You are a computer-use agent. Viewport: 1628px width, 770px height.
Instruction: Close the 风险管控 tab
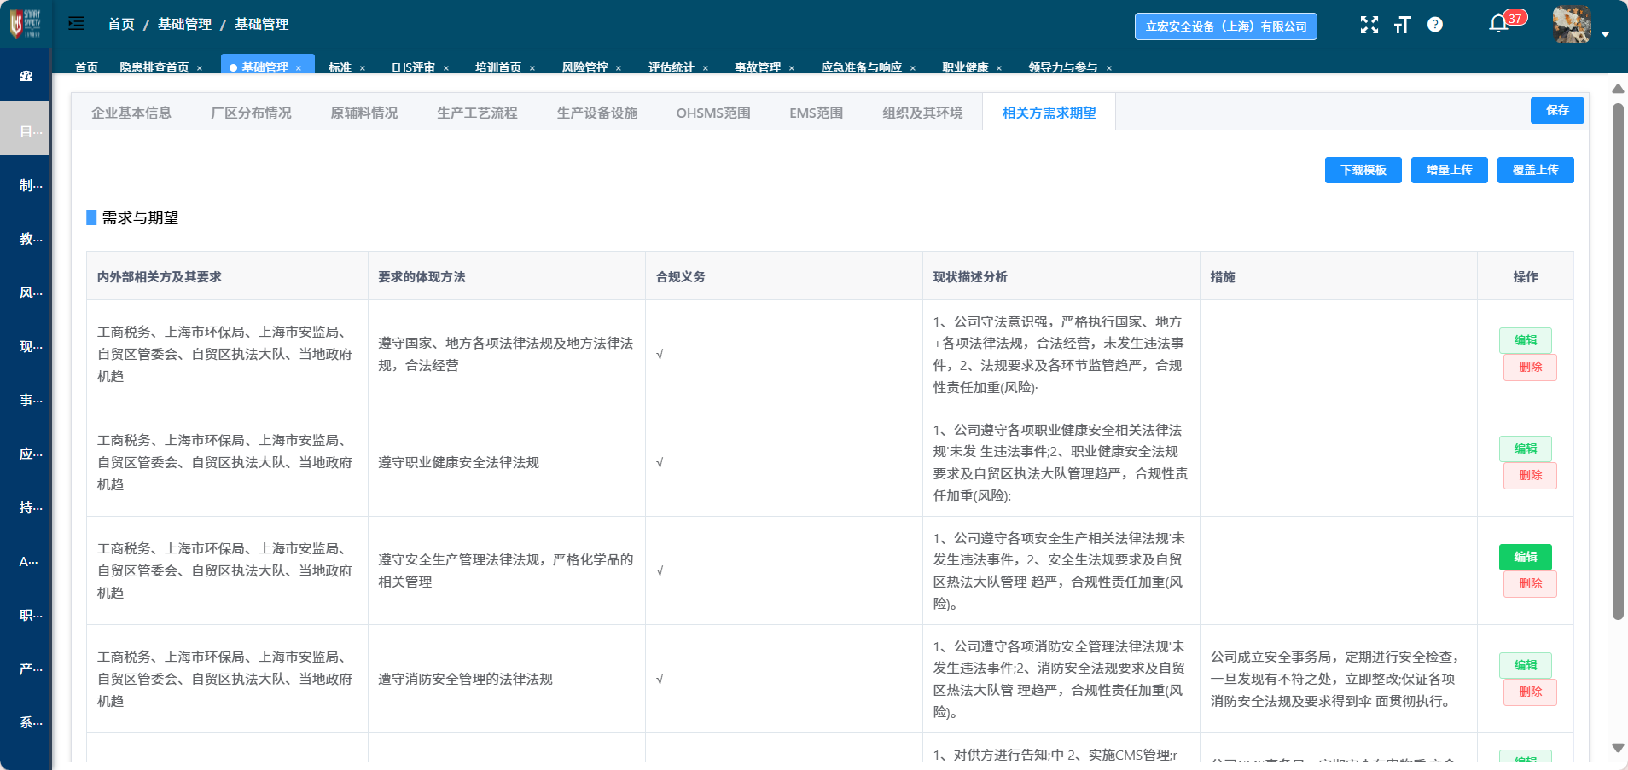[619, 68]
